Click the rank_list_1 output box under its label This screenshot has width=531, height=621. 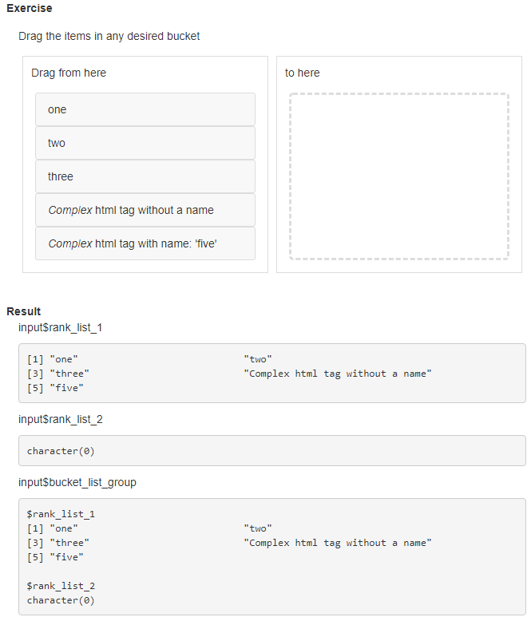(271, 373)
